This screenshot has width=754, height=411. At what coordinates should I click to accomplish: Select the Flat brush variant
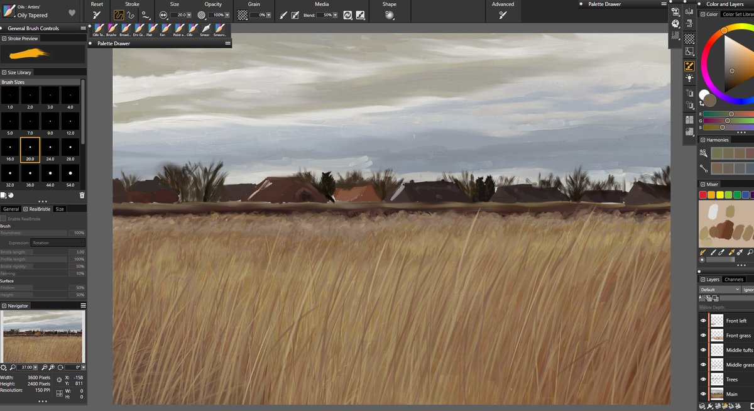click(154, 28)
